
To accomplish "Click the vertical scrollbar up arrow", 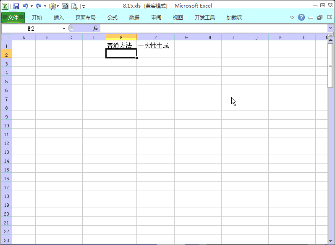I will [x=330, y=40].
